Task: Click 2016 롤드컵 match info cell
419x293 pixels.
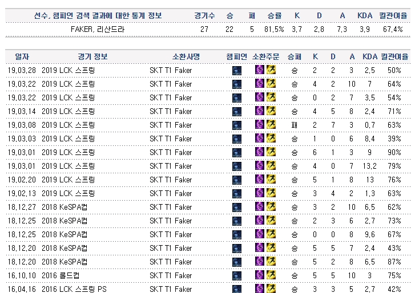Action: click(x=61, y=275)
